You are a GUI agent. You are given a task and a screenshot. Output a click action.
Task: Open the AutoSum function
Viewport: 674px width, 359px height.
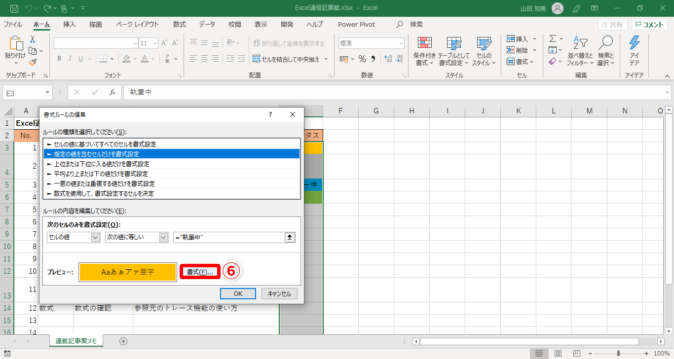pos(553,38)
